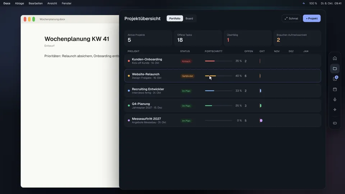
Task: Click the Q4-Planung green timeline marker
Action: [x=261, y=106]
